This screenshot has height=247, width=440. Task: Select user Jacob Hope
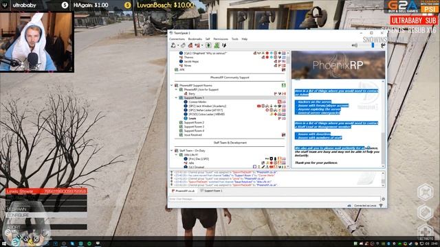point(191,61)
